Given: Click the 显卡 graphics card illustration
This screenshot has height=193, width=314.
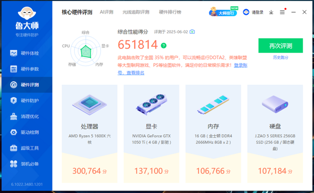Looking at the screenshot, I should 152,104.
